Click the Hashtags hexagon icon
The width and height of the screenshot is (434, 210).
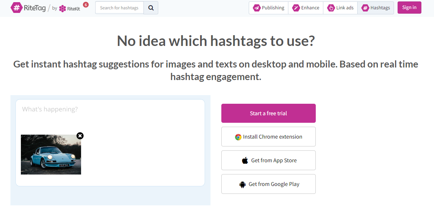365,8
